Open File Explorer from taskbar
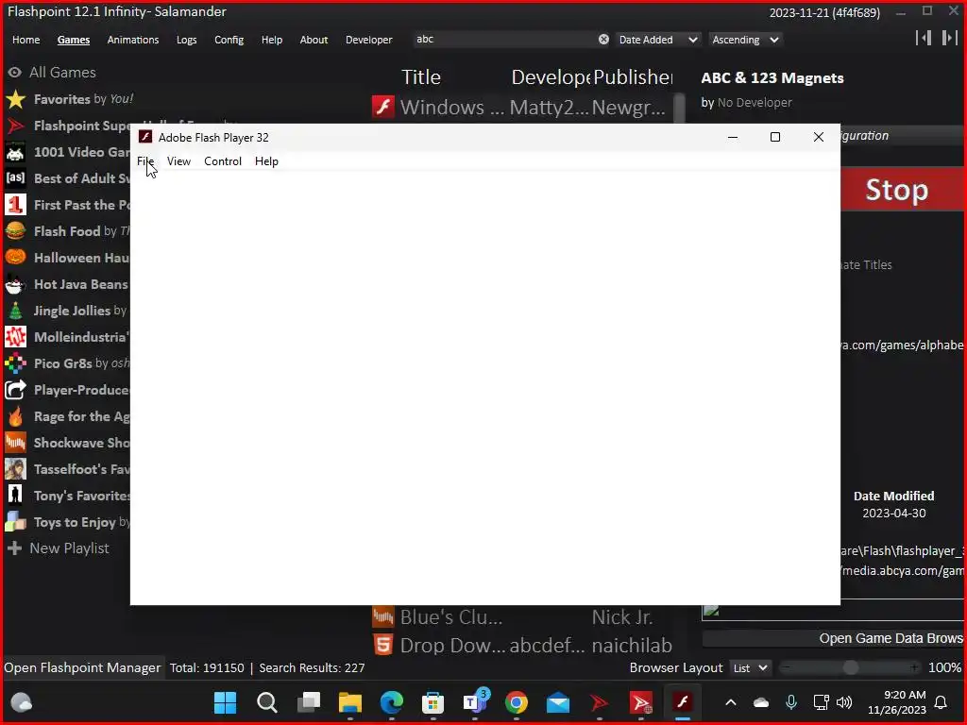 coord(350,702)
